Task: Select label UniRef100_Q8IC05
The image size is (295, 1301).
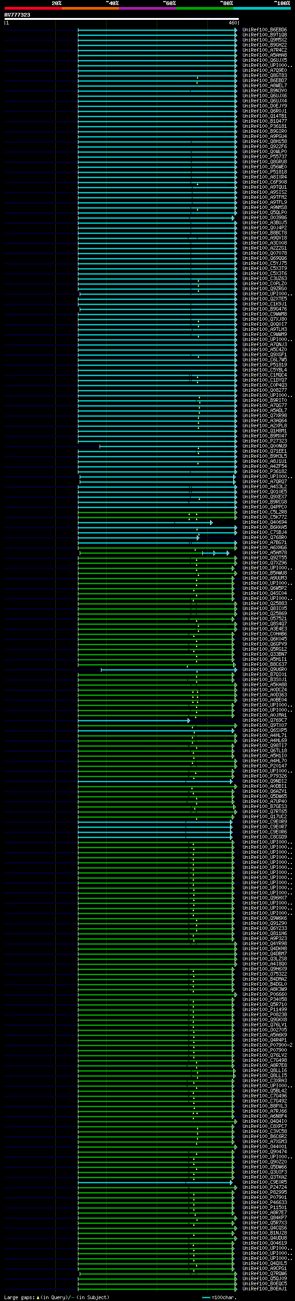Action: pyautogui.click(x=265, y=608)
